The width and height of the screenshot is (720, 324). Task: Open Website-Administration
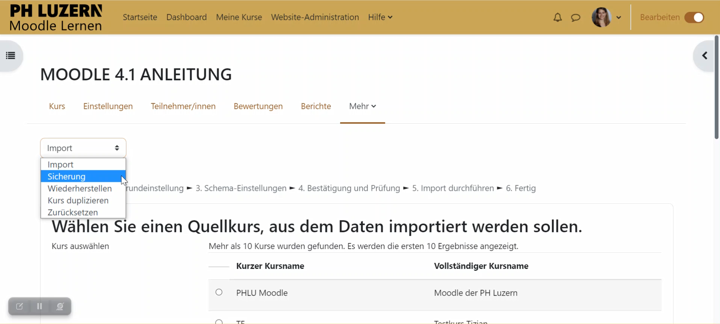315,17
